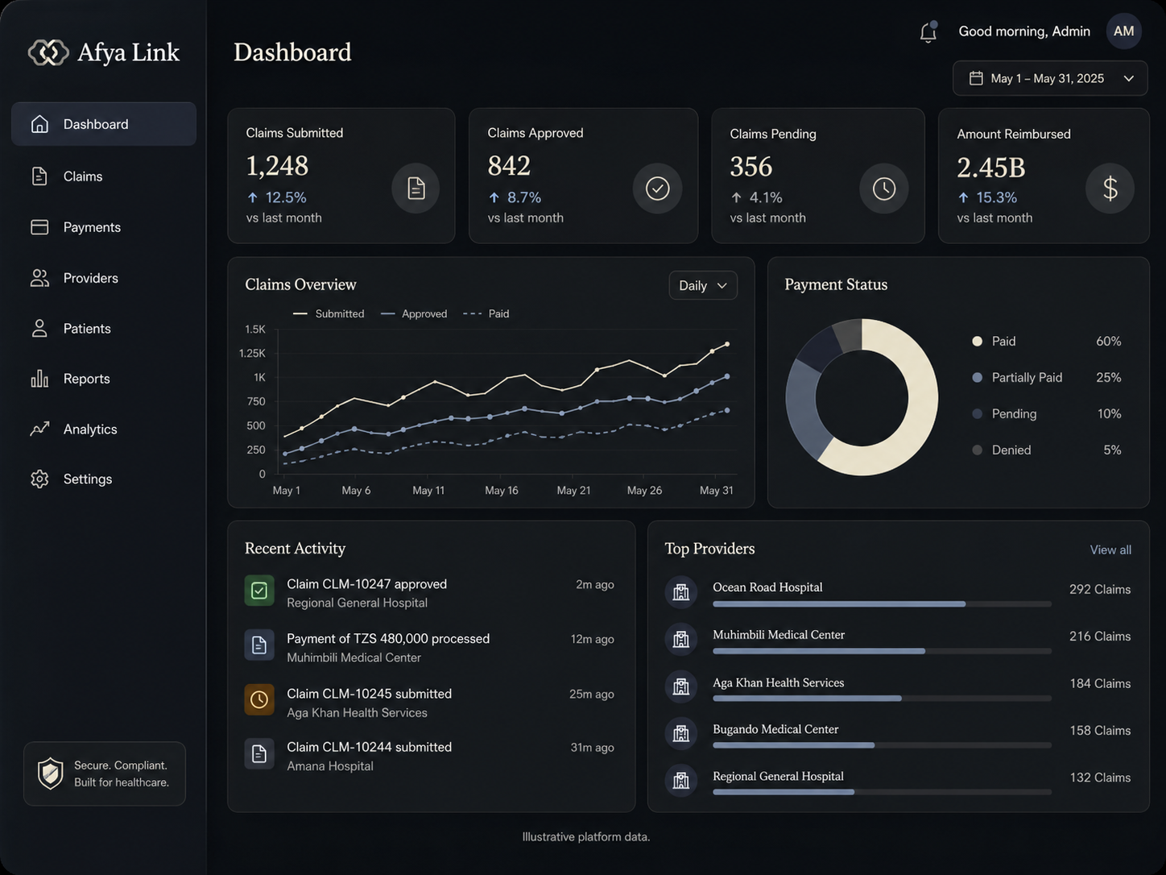Click the Analytics chart icon in the sidebar
The width and height of the screenshot is (1166, 875).
point(39,429)
